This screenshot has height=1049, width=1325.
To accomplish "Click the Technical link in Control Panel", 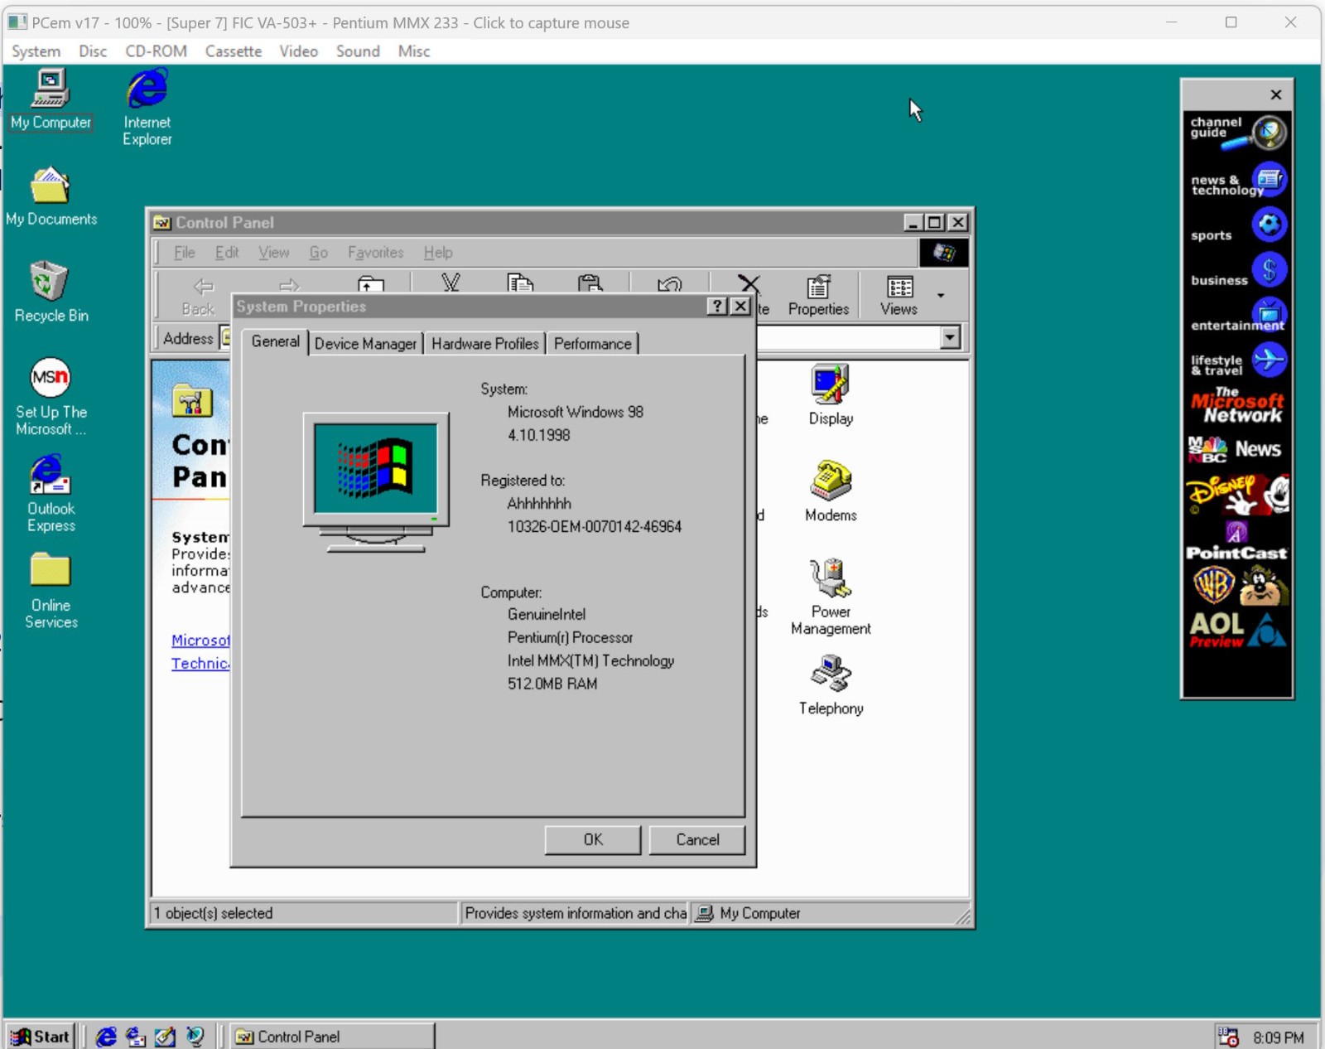I will point(200,664).
